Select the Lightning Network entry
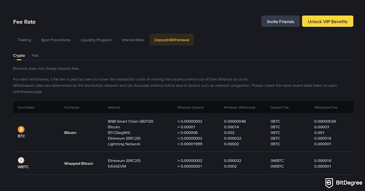 (x=124, y=144)
